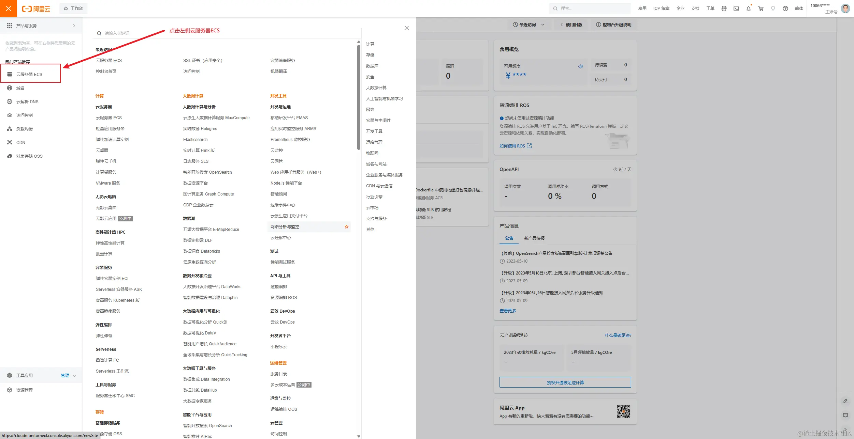Click the notification bell icon
The height and width of the screenshot is (439, 854).
tap(748, 9)
